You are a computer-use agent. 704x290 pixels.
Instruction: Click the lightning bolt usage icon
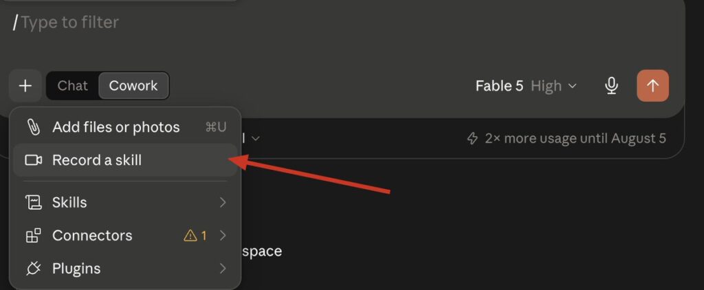pyautogui.click(x=472, y=138)
